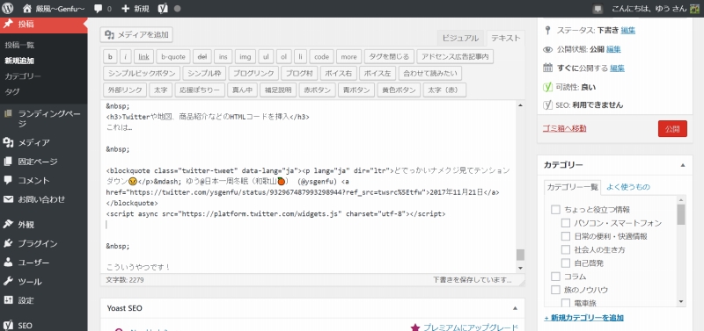Visit site via the home icon

[x=28, y=9]
